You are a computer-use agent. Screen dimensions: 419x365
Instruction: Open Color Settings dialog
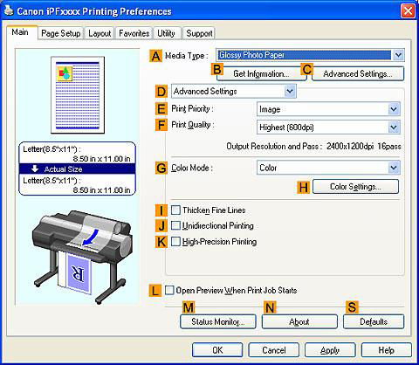point(355,187)
